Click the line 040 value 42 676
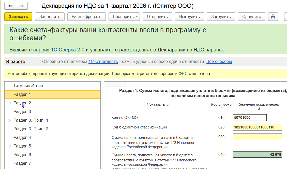 pos(258,155)
